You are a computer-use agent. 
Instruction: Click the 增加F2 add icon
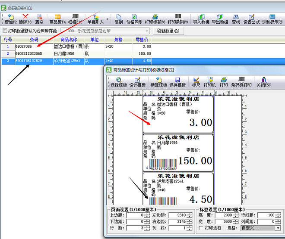[10, 19]
